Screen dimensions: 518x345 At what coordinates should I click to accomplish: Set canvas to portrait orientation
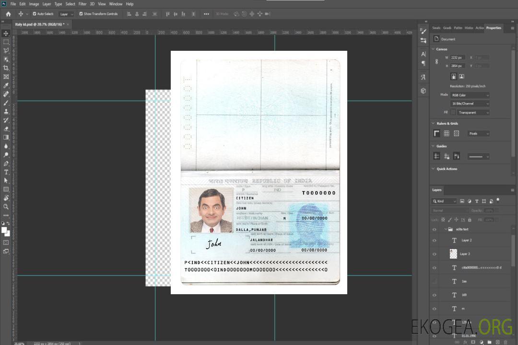pyautogui.click(x=454, y=77)
